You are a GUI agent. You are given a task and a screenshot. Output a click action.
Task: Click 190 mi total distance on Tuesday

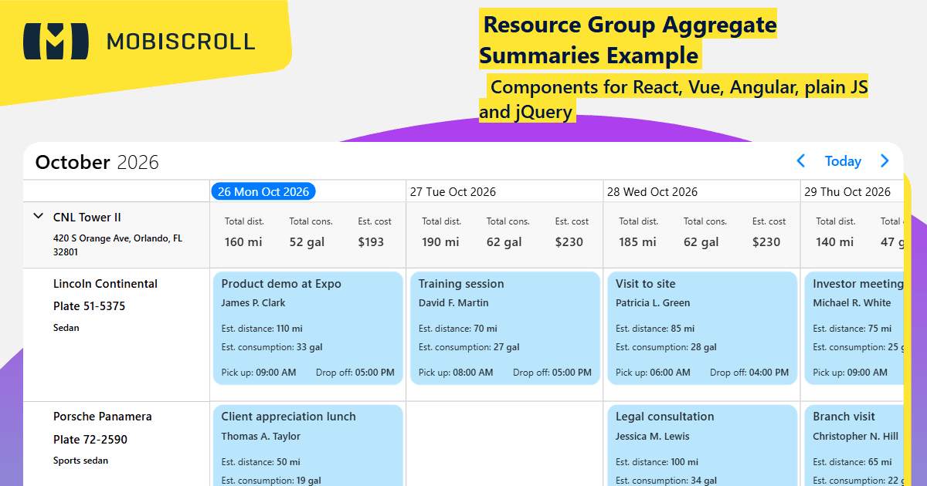[x=440, y=241]
